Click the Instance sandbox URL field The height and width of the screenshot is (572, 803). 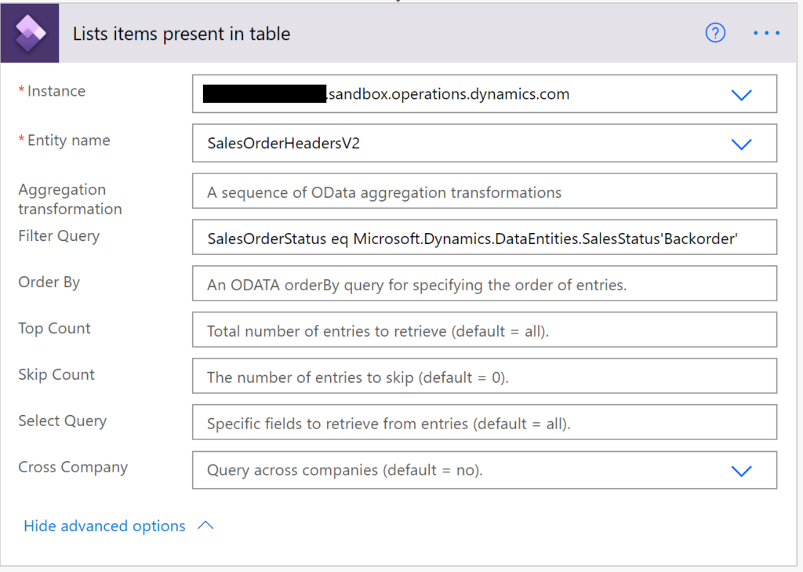[x=485, y=94]
